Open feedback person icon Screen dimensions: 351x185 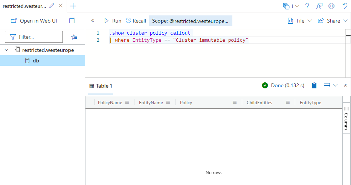(319, 6)
